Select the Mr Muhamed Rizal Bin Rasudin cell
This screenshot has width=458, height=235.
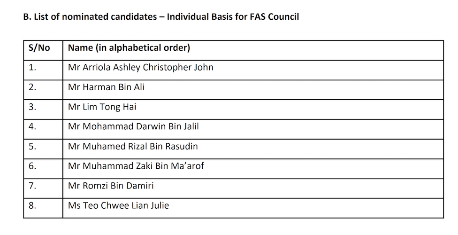tap(133, 147)
